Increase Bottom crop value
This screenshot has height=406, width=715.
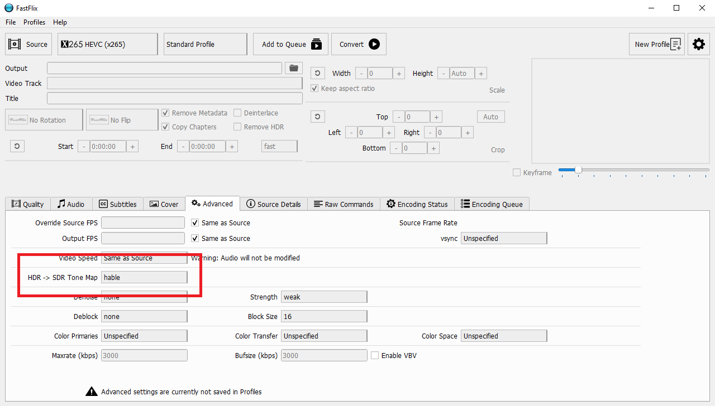click(x=433, y=148)
